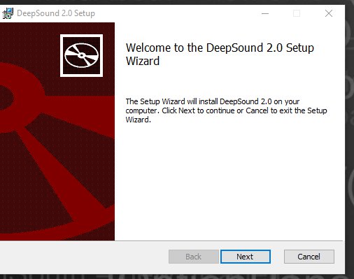354x279 pixels.
Task: Proceed with the Next button
Action: tap(246, 257)
